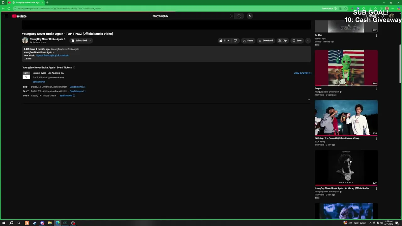402x226 pixels.
Task: Open clock and date 11:23 AM
Action: 389,223
